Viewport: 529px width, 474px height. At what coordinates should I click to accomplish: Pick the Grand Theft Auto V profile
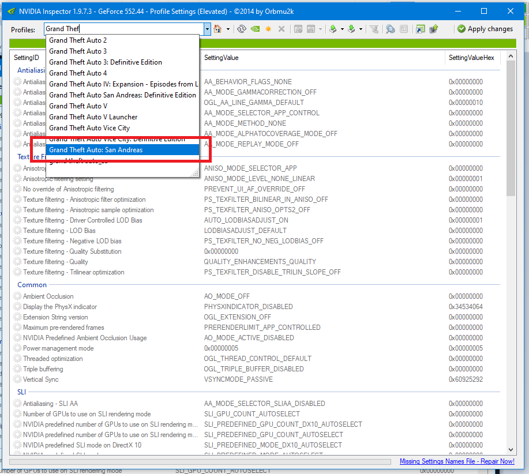click(x=122, y=106)
